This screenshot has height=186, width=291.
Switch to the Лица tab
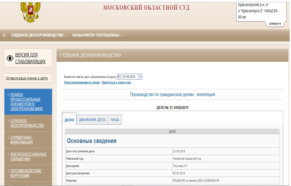pos(115,120)
